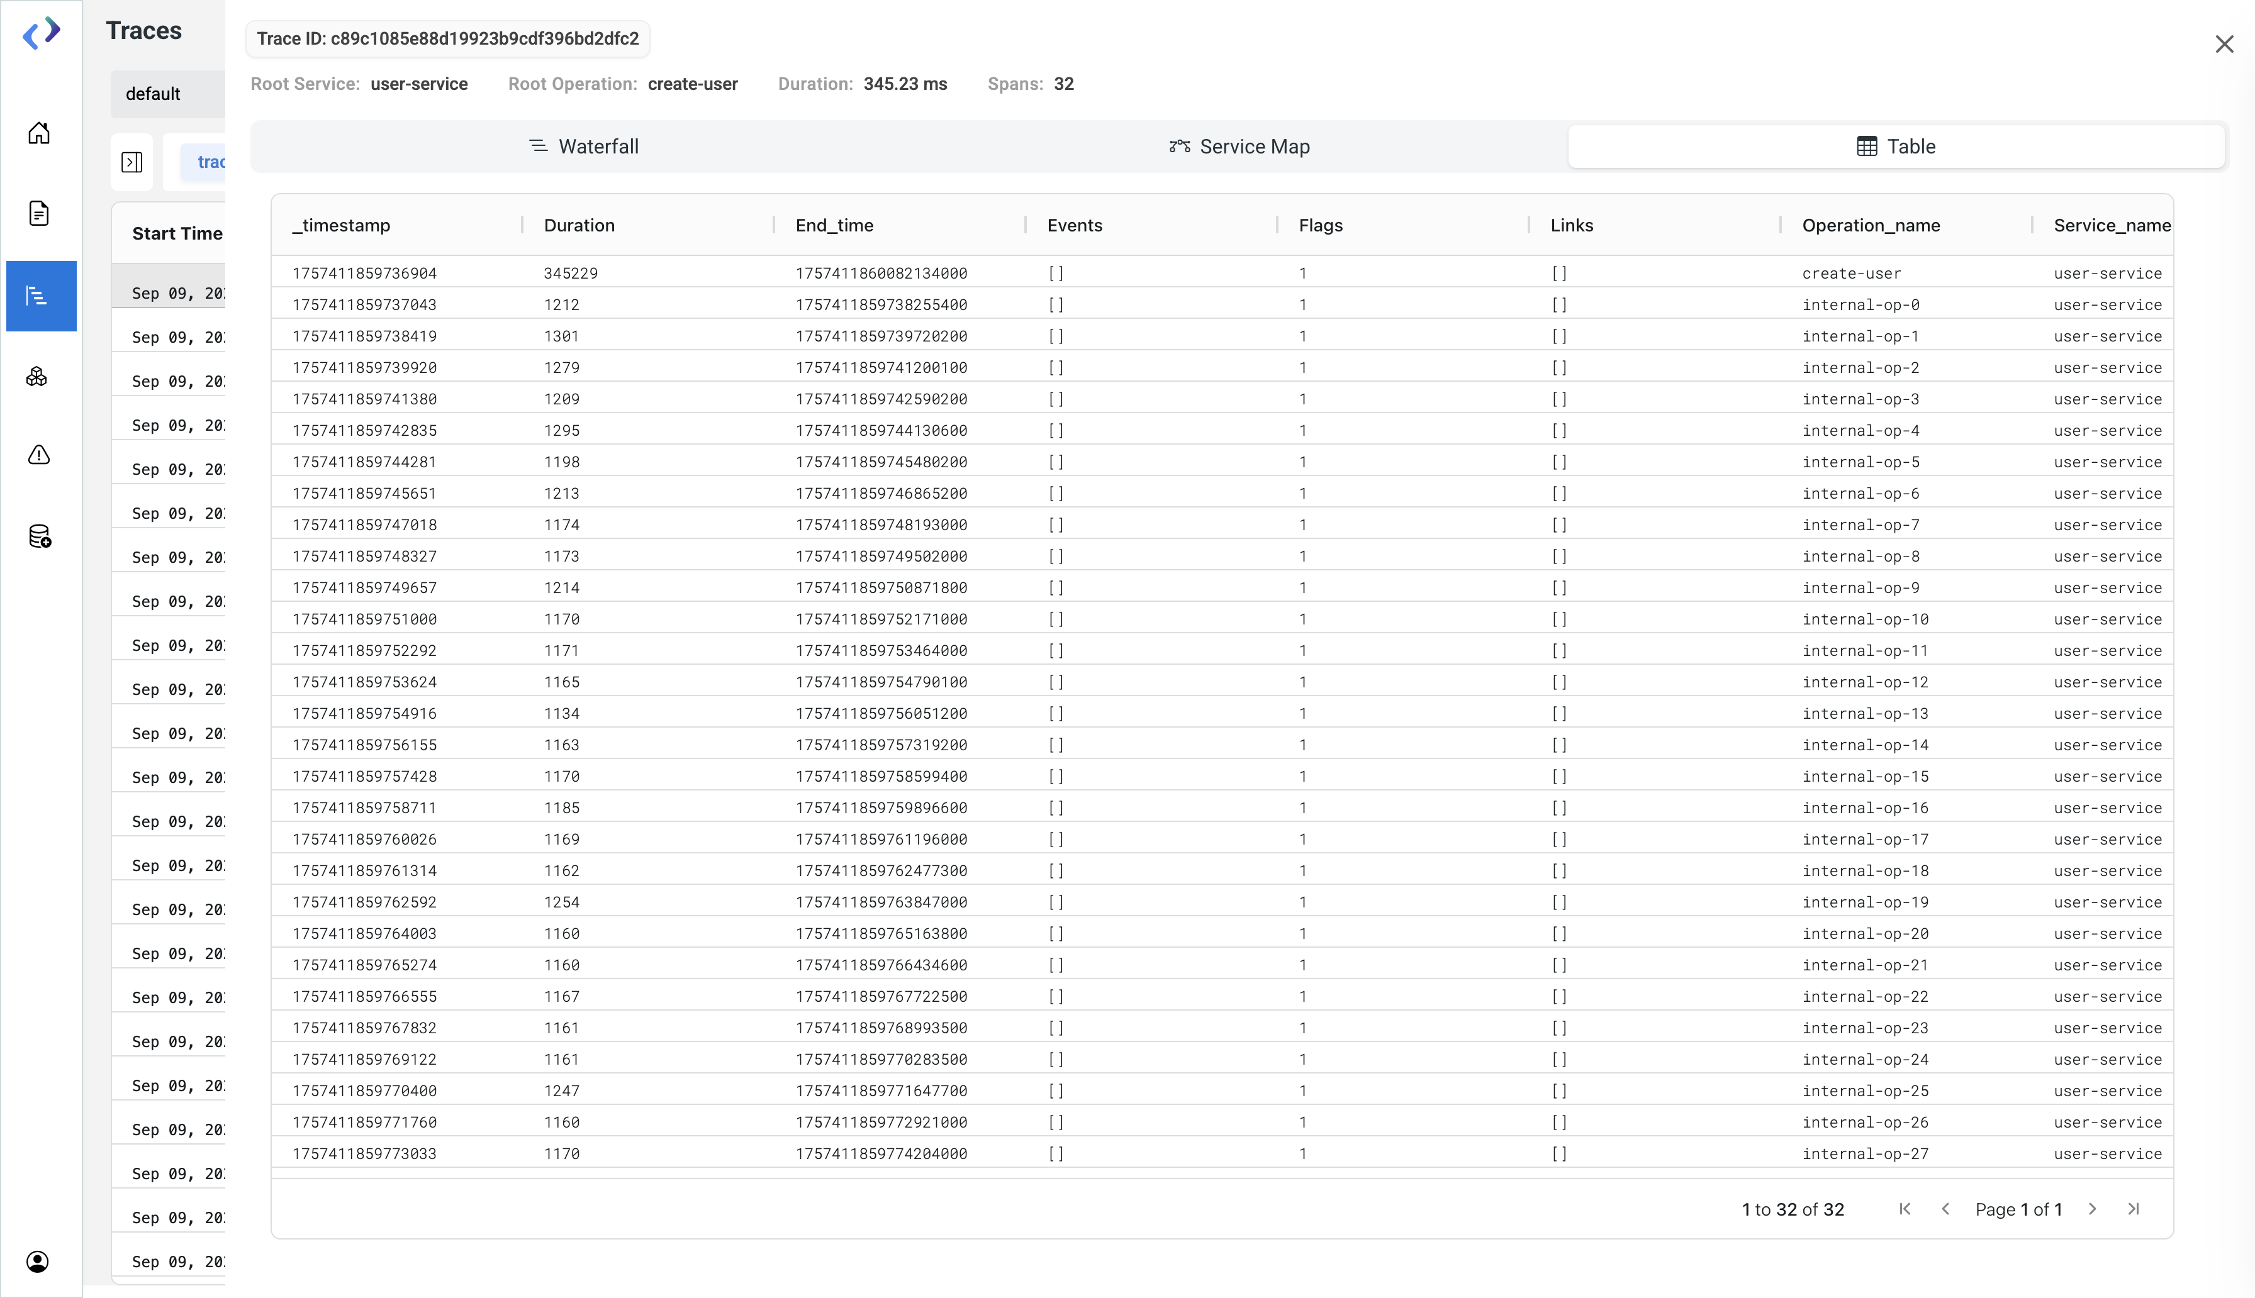Open the default stream dropdown
Image resolution: width=2255 pixels, height=1298 pixels.
[x=166, y=94]
